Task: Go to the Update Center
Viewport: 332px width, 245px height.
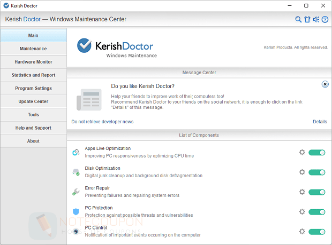Action: 33,101
